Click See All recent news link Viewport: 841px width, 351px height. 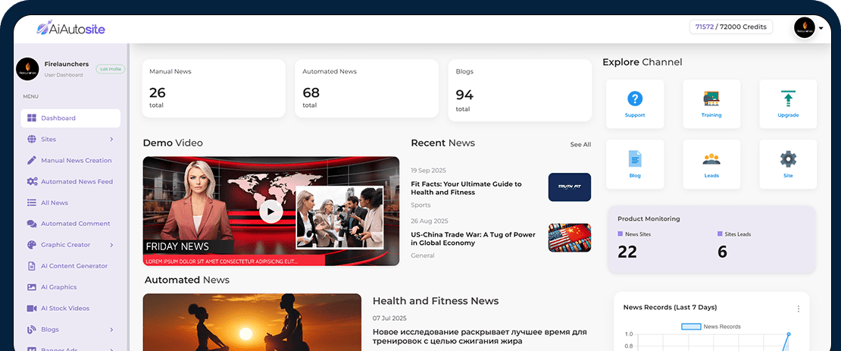tap(580, 144)
